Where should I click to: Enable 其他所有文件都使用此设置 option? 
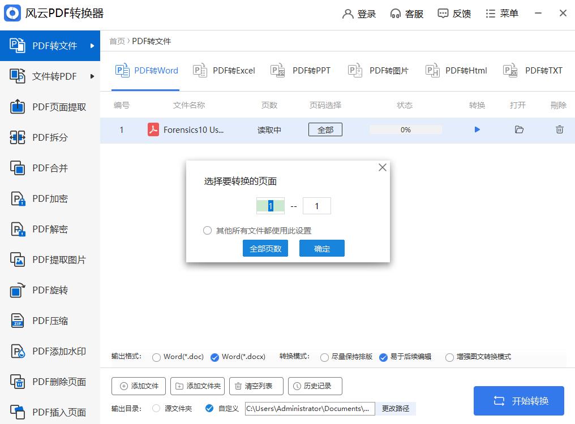(x=207, y=231)
